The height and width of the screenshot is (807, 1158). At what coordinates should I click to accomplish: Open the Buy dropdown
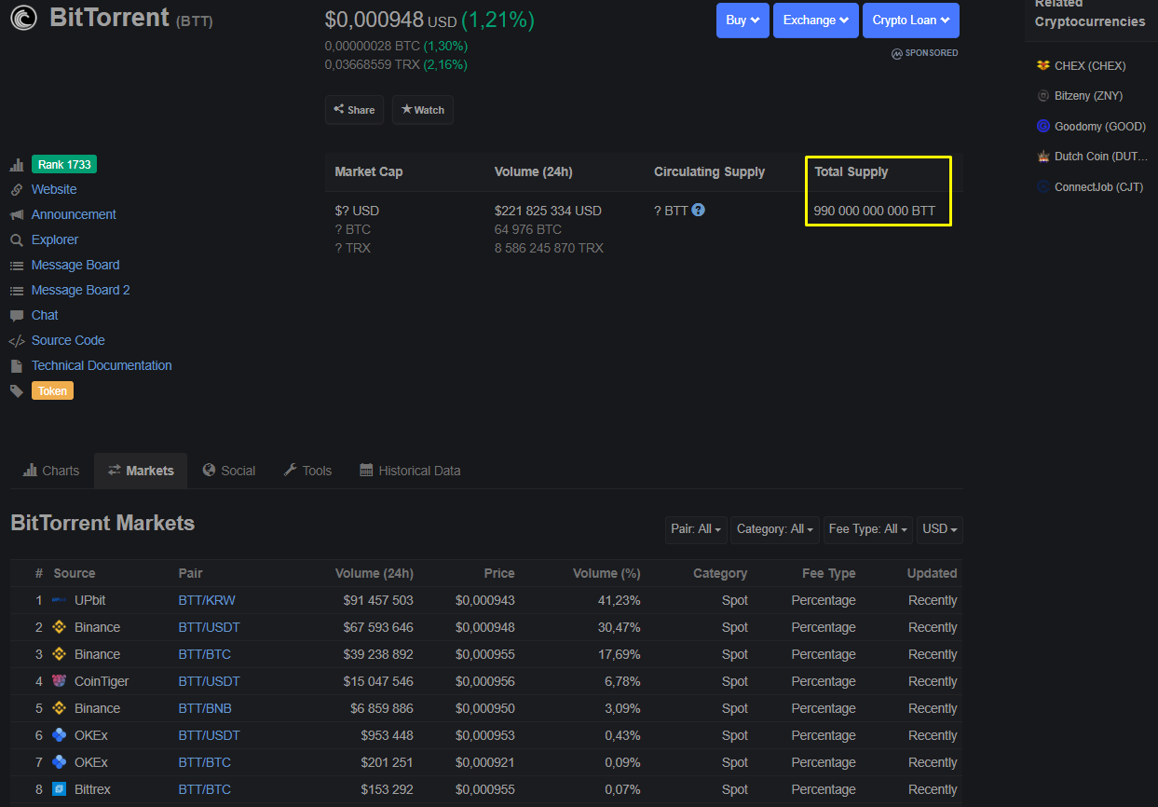pos(742,21)
